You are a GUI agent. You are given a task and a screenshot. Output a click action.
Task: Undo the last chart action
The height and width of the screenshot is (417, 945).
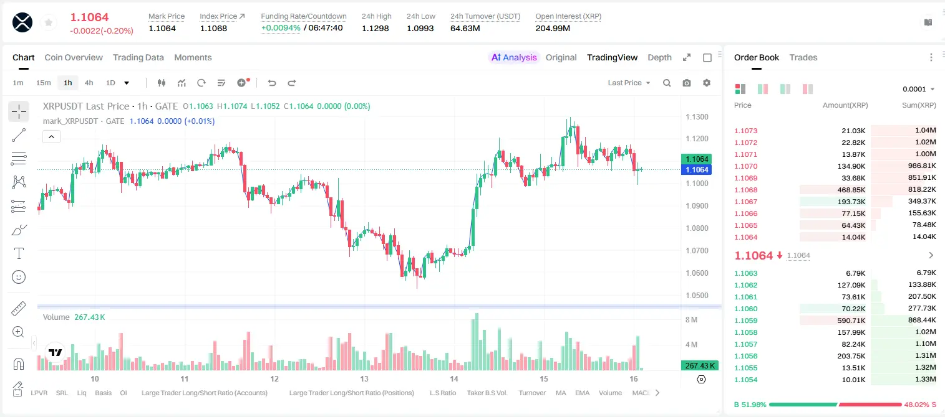(x=271, y=83)
